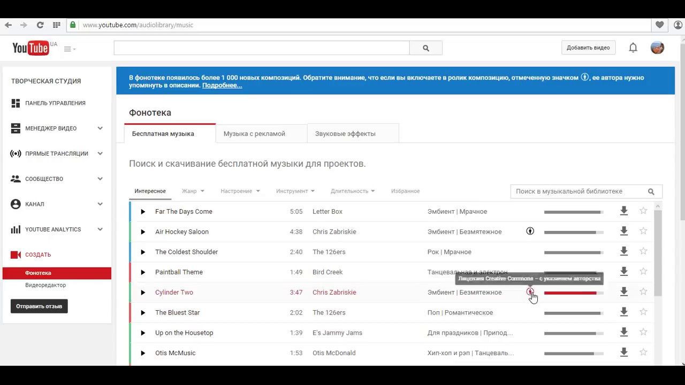
Task: Play Air Hockey Saloon track
Action: click(143, 232)
